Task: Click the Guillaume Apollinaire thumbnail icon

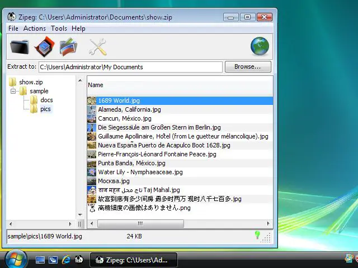Action: 92,136
